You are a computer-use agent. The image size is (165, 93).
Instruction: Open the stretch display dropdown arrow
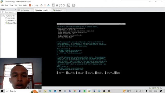(x=76, y=5)
